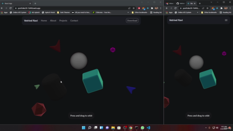Viewport: 233px width, 131px height.
Task: Show hidden tray icons chevron
Action: [206, 128]
